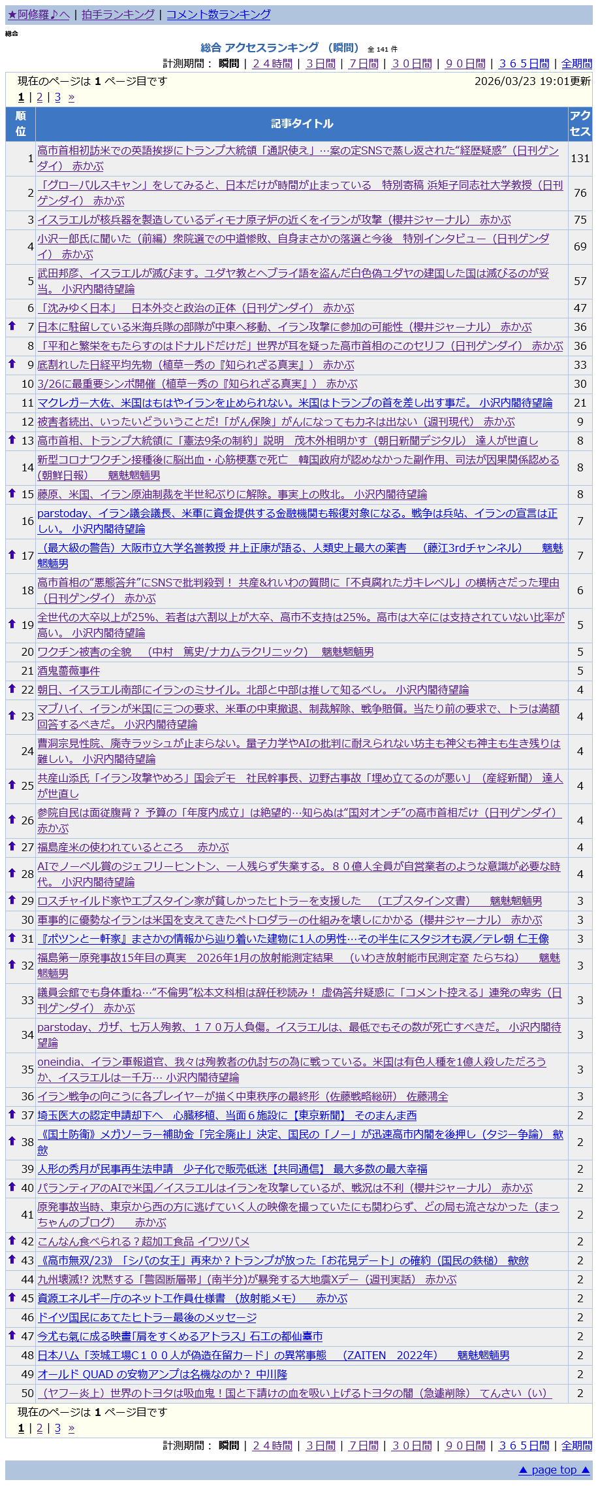Open the コメント数ランキング page
The image size is (598, 1501).
tap(218, 14)
